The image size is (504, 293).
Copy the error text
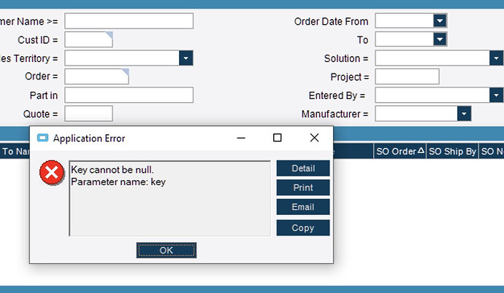point(303,227)
